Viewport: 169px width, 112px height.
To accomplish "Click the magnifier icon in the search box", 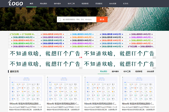I will pyautogui.click(x=60, y=20).
